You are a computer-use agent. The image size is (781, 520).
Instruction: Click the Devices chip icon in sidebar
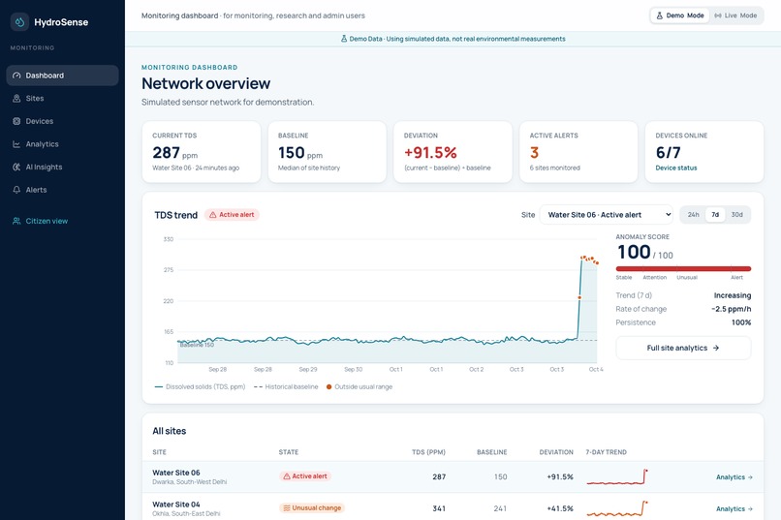pos(16,121)
